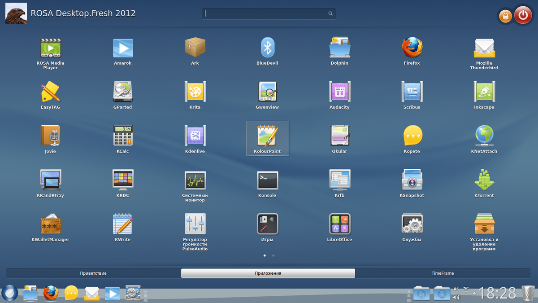
Task: Launch Kopete messenger from the grid
Action: 412,139
